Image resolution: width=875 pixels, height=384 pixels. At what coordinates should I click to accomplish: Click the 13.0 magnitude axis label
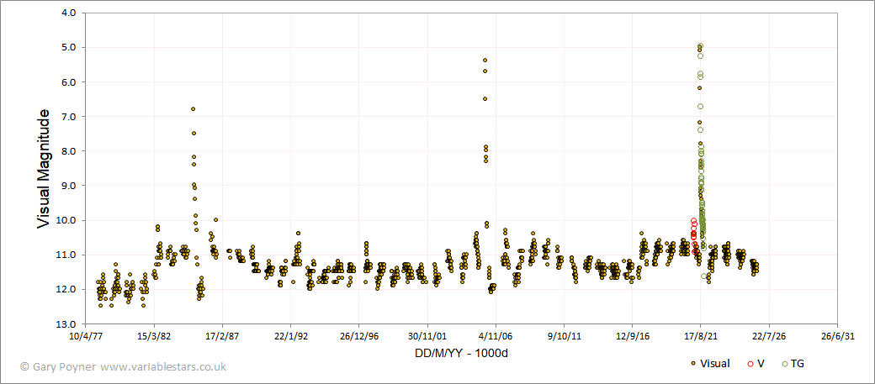71,324
